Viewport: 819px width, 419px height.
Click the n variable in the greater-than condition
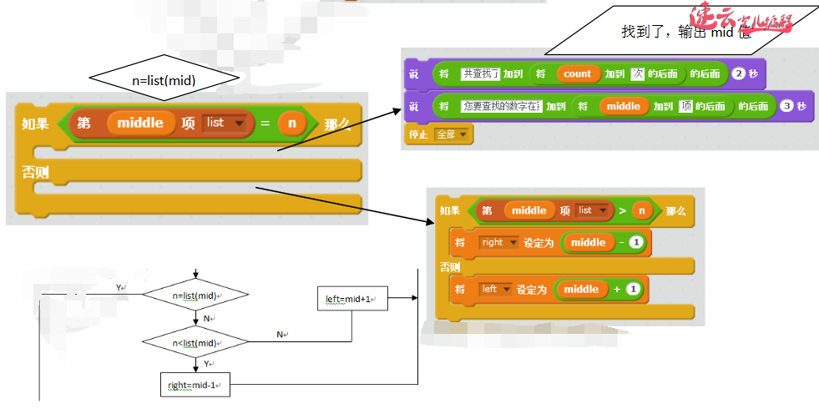coord(641,211)
